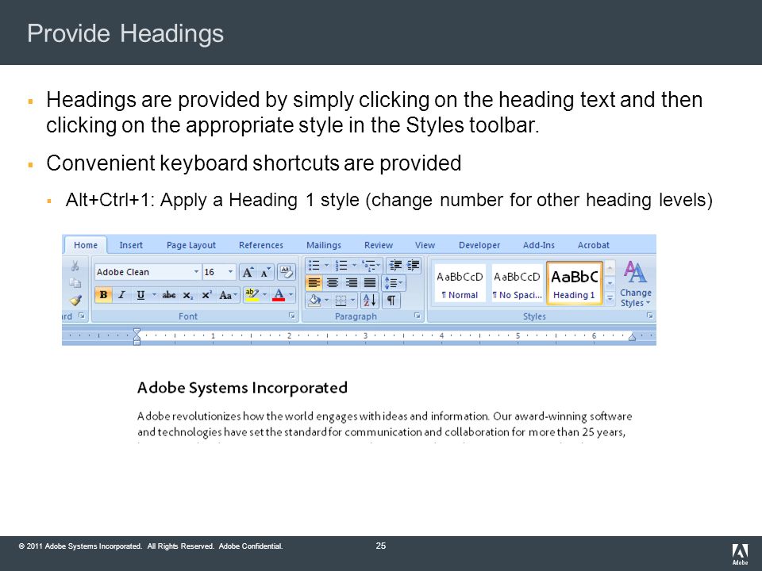Toggle Align Text Left
The height and width of the screenshot is (571, 762).
(314, 282)
